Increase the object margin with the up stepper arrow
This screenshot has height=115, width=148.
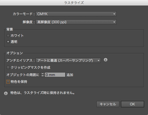(x=43, y=74)
